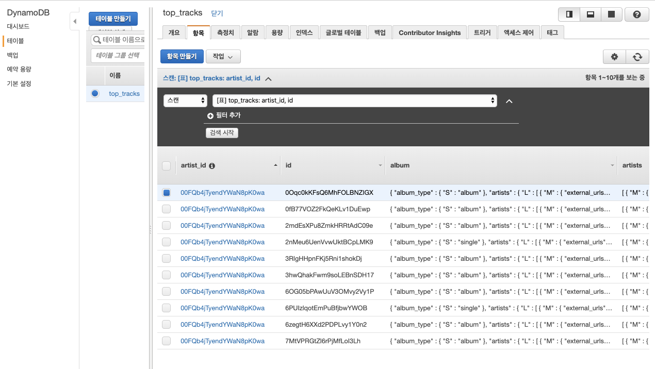Open sidebar 백업 navigation entry

13,55
